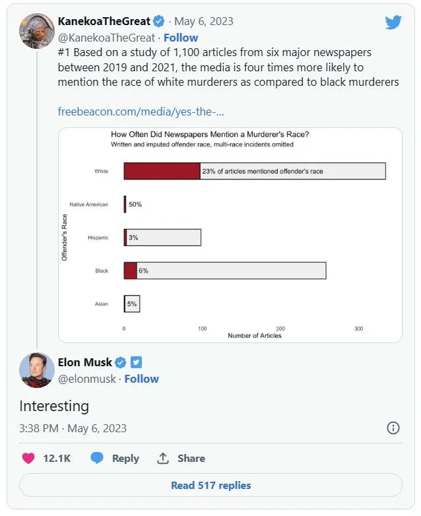Click Elon Musk's blue verified checkmark
This screenshot has width=421, height=516.
pyautogui.click(x=121, y=362)
